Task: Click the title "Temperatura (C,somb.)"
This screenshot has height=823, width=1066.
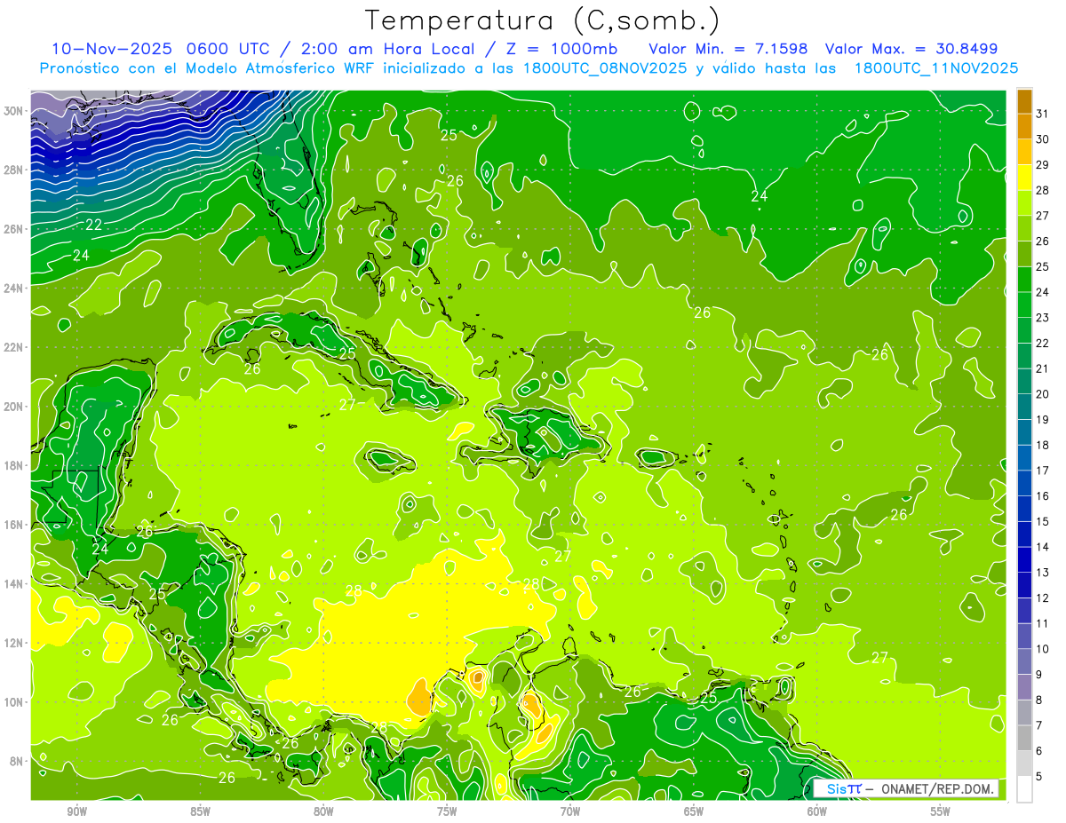Action: click(542, 20)
